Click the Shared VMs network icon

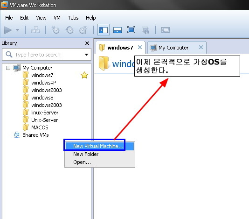tap(17, 135)
